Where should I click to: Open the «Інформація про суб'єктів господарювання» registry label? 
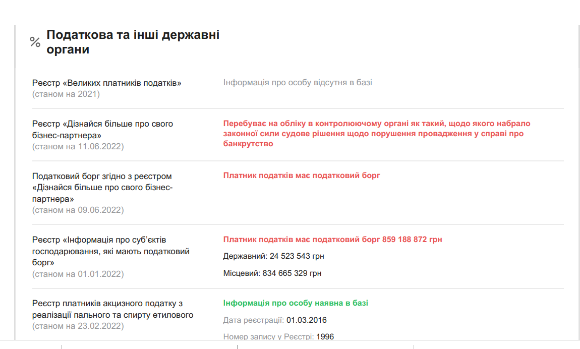[110, 251]
